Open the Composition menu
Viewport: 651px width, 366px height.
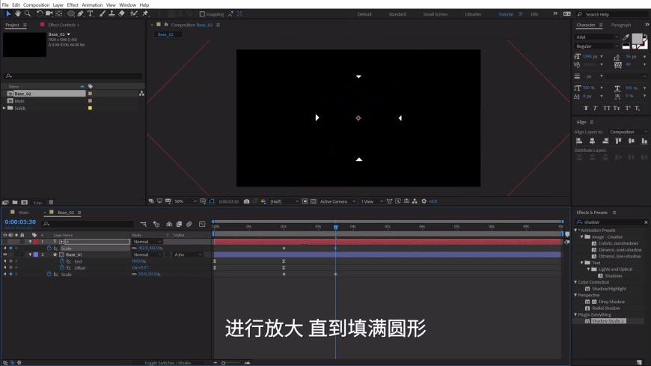[x=36, y=5]
